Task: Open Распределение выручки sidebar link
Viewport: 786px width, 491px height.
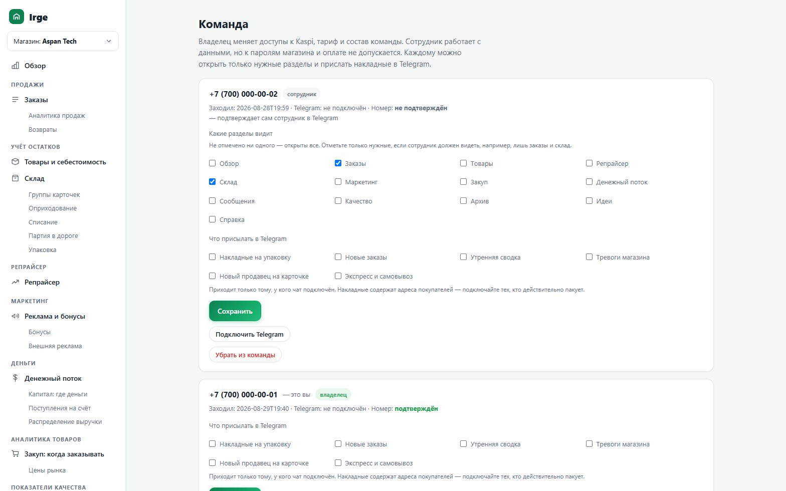Action: point(65,422)
